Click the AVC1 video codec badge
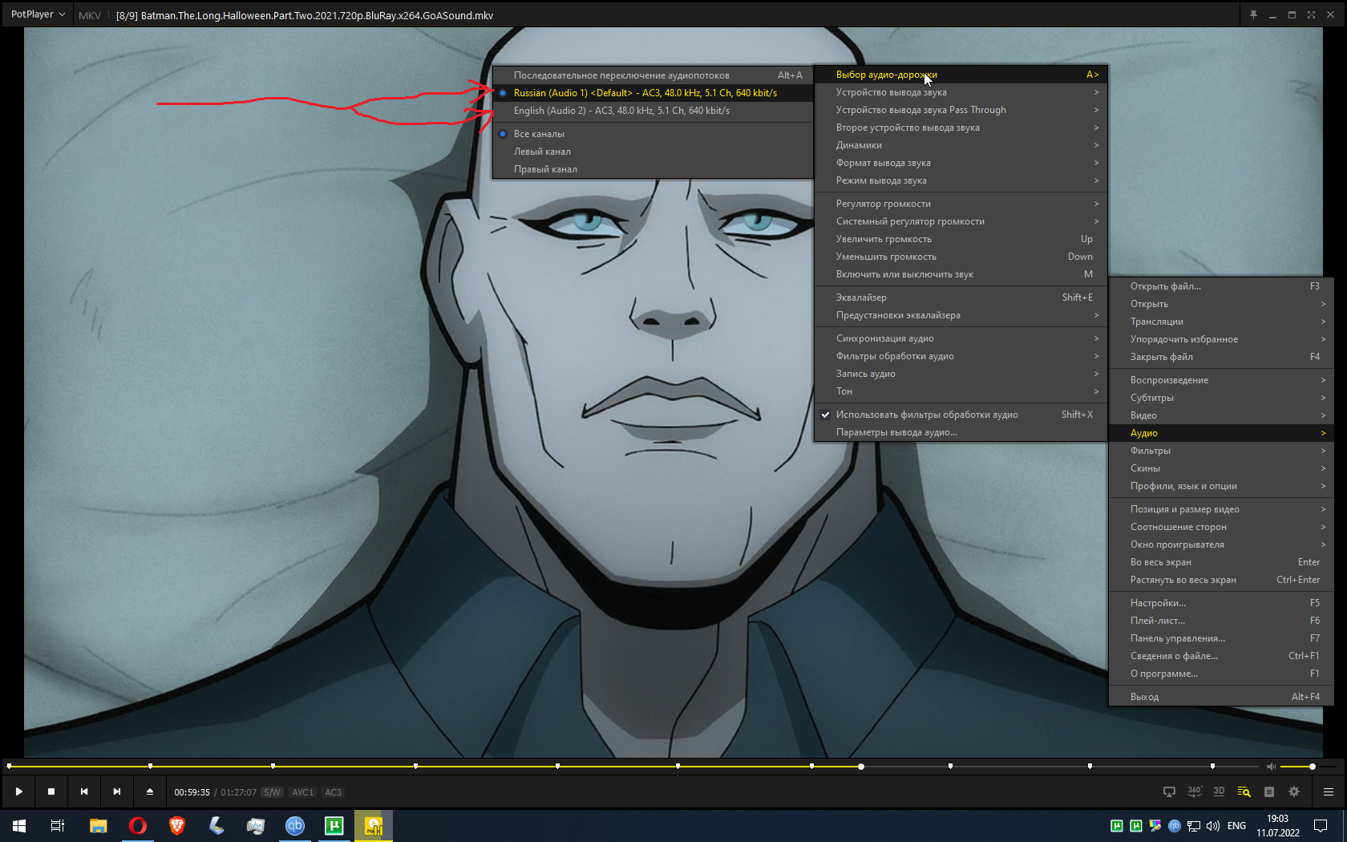Viewport: 1347px width, 842px height. [303, 792]
